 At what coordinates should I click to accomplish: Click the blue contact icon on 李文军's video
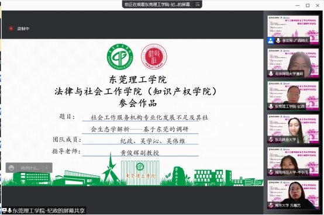pyautogui.click(x=270, y=41)
